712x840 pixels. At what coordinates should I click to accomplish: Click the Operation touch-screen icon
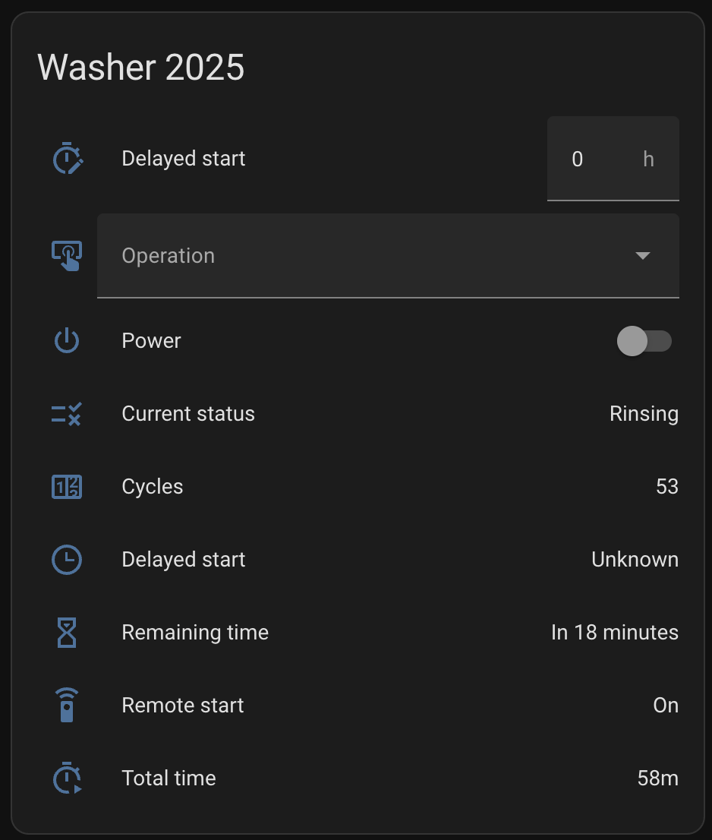pyautogui.click(x=67, y=256)
